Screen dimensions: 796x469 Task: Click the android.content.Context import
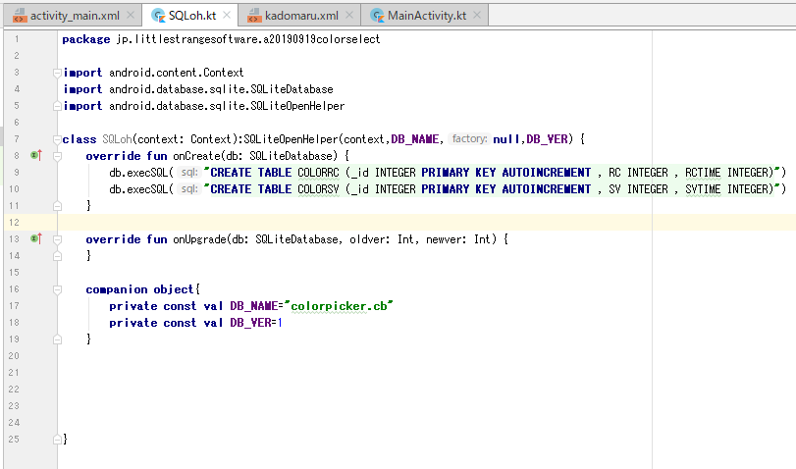tap(176, 73)
